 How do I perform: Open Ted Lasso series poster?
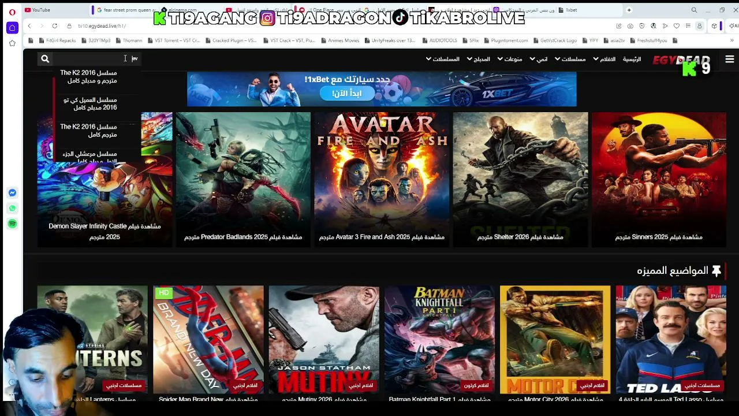click(671, 344)
